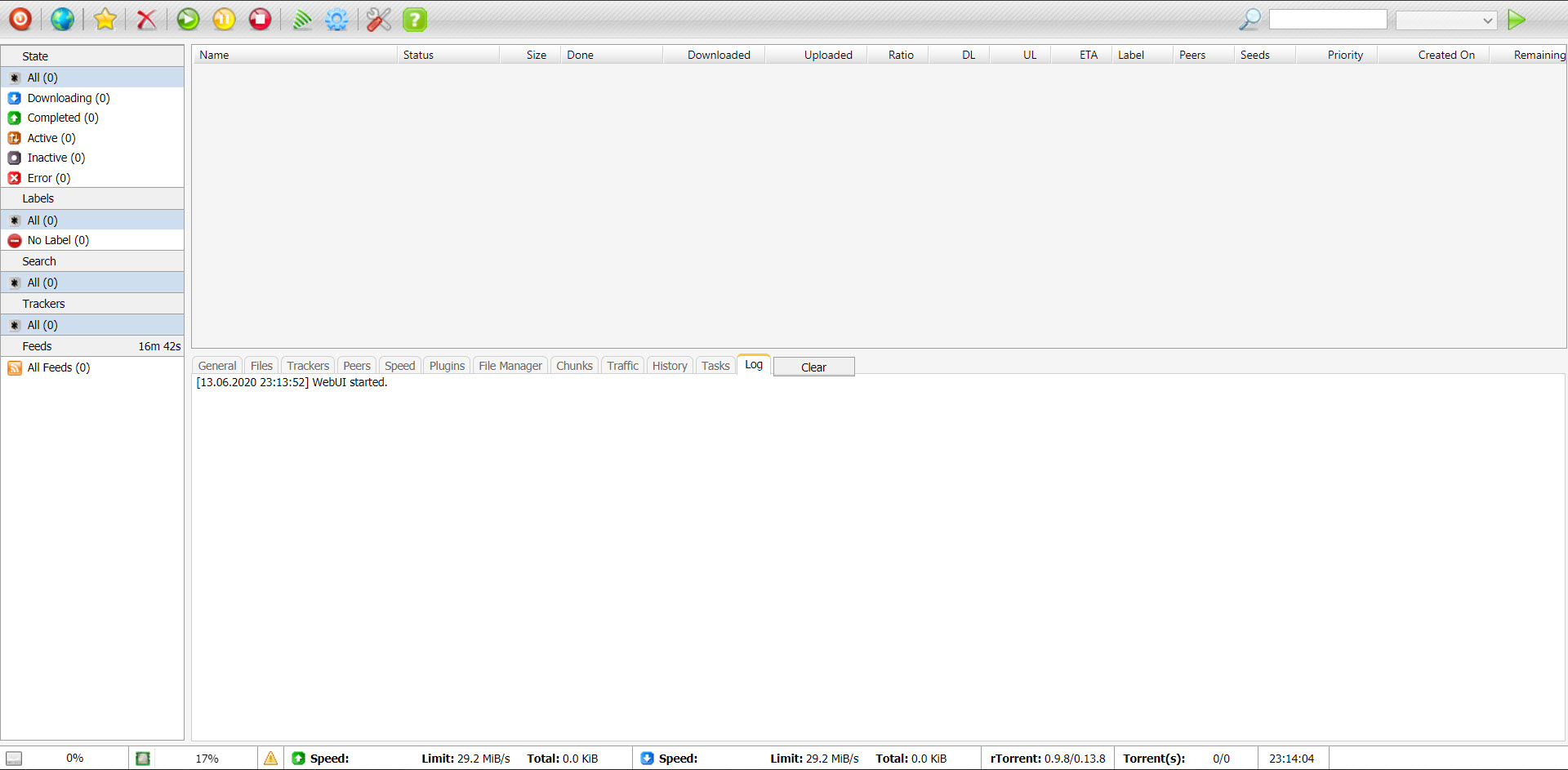Click inside the torrent search field
Image resolution: width=1568 pixels, height=770 pixels.
click(x=1328, y=19)
